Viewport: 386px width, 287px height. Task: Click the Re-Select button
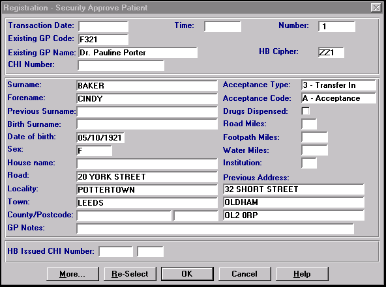tap(130, 274)
